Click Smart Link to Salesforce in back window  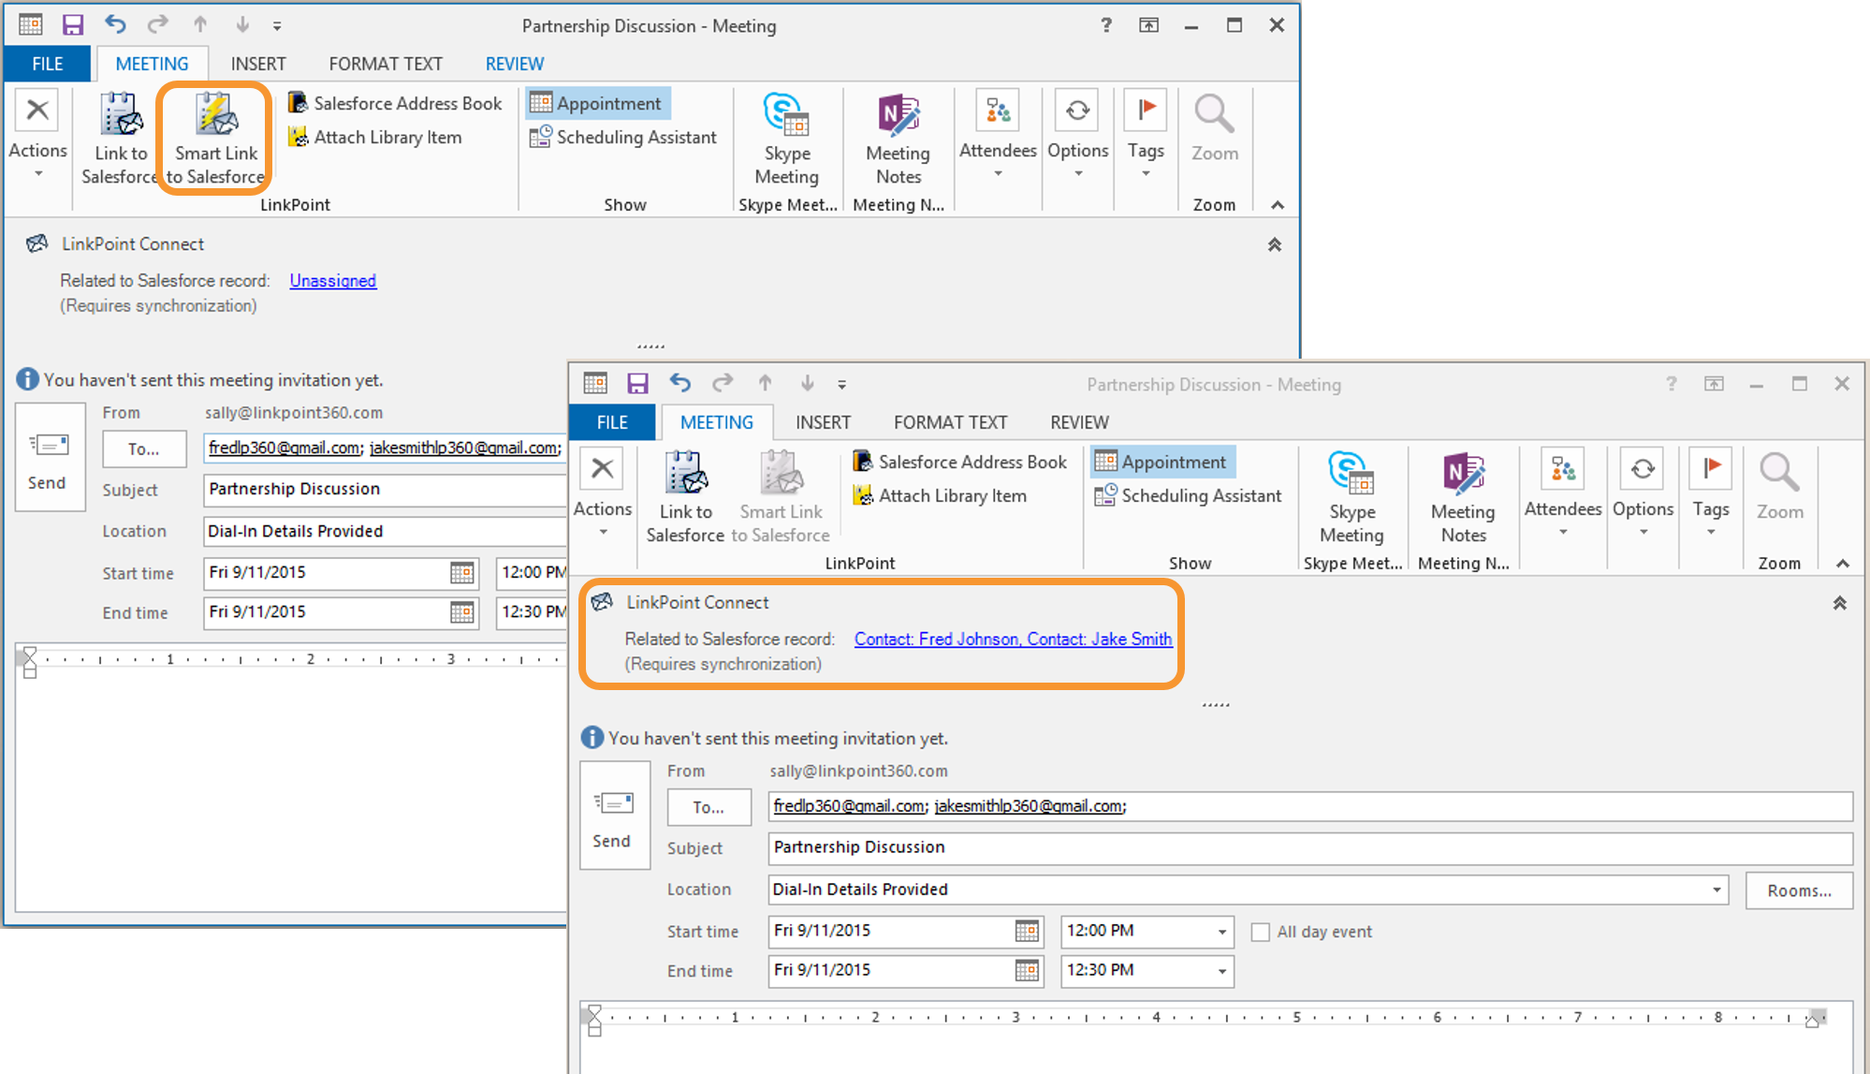pyautogui.click(x=216, y=139)
